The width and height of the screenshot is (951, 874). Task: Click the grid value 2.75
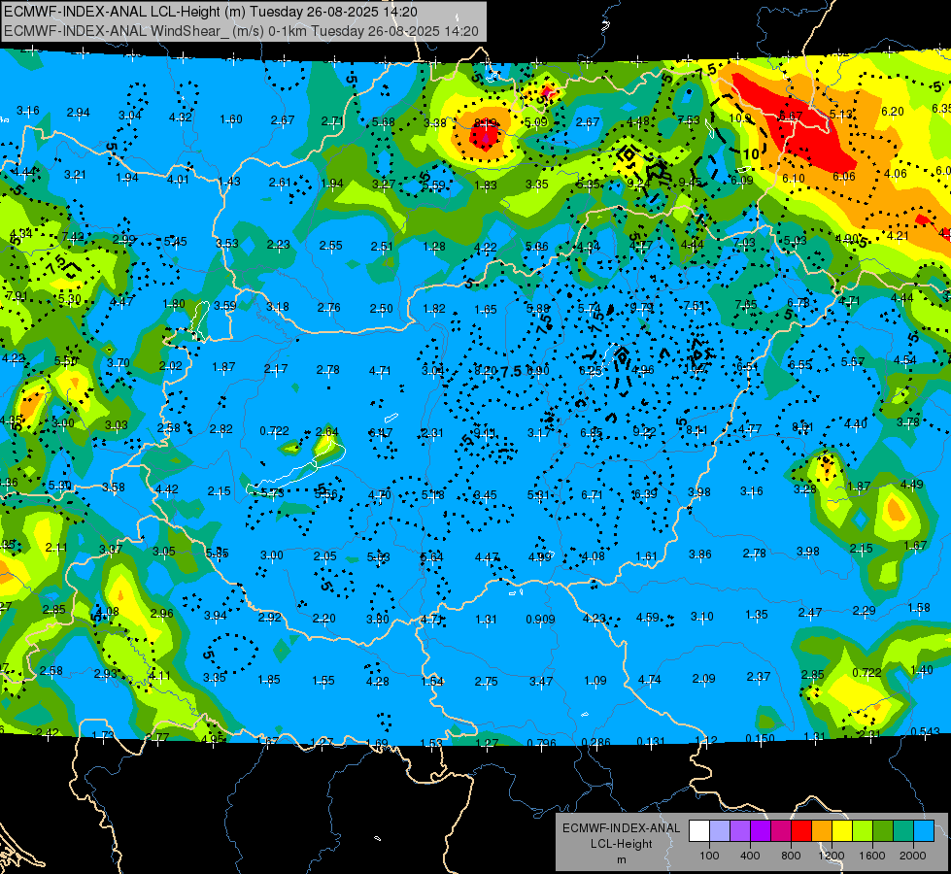(487, 681)
